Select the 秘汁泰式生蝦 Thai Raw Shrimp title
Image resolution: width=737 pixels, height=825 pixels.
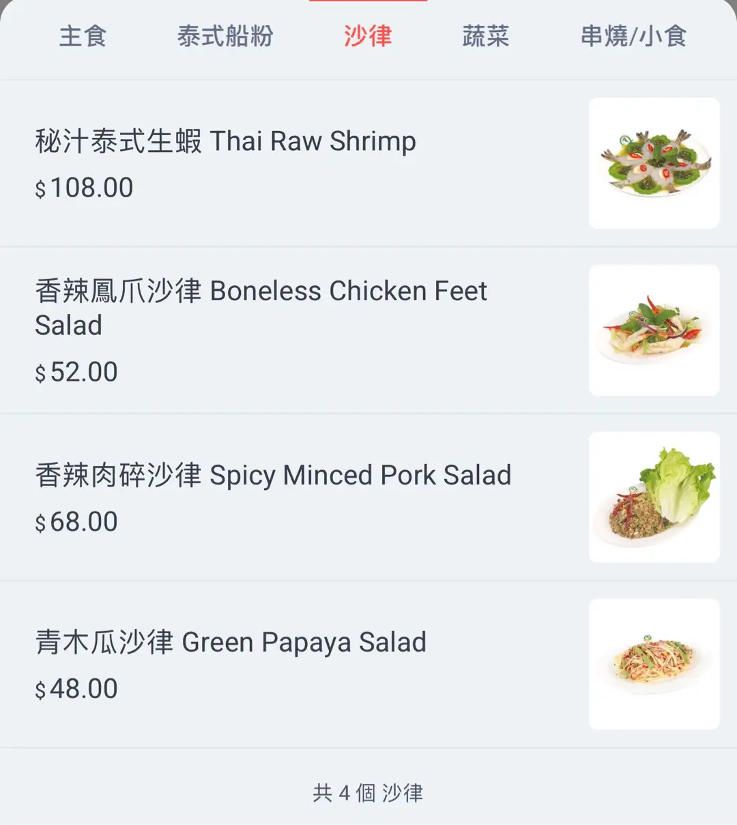pos(225,141)
